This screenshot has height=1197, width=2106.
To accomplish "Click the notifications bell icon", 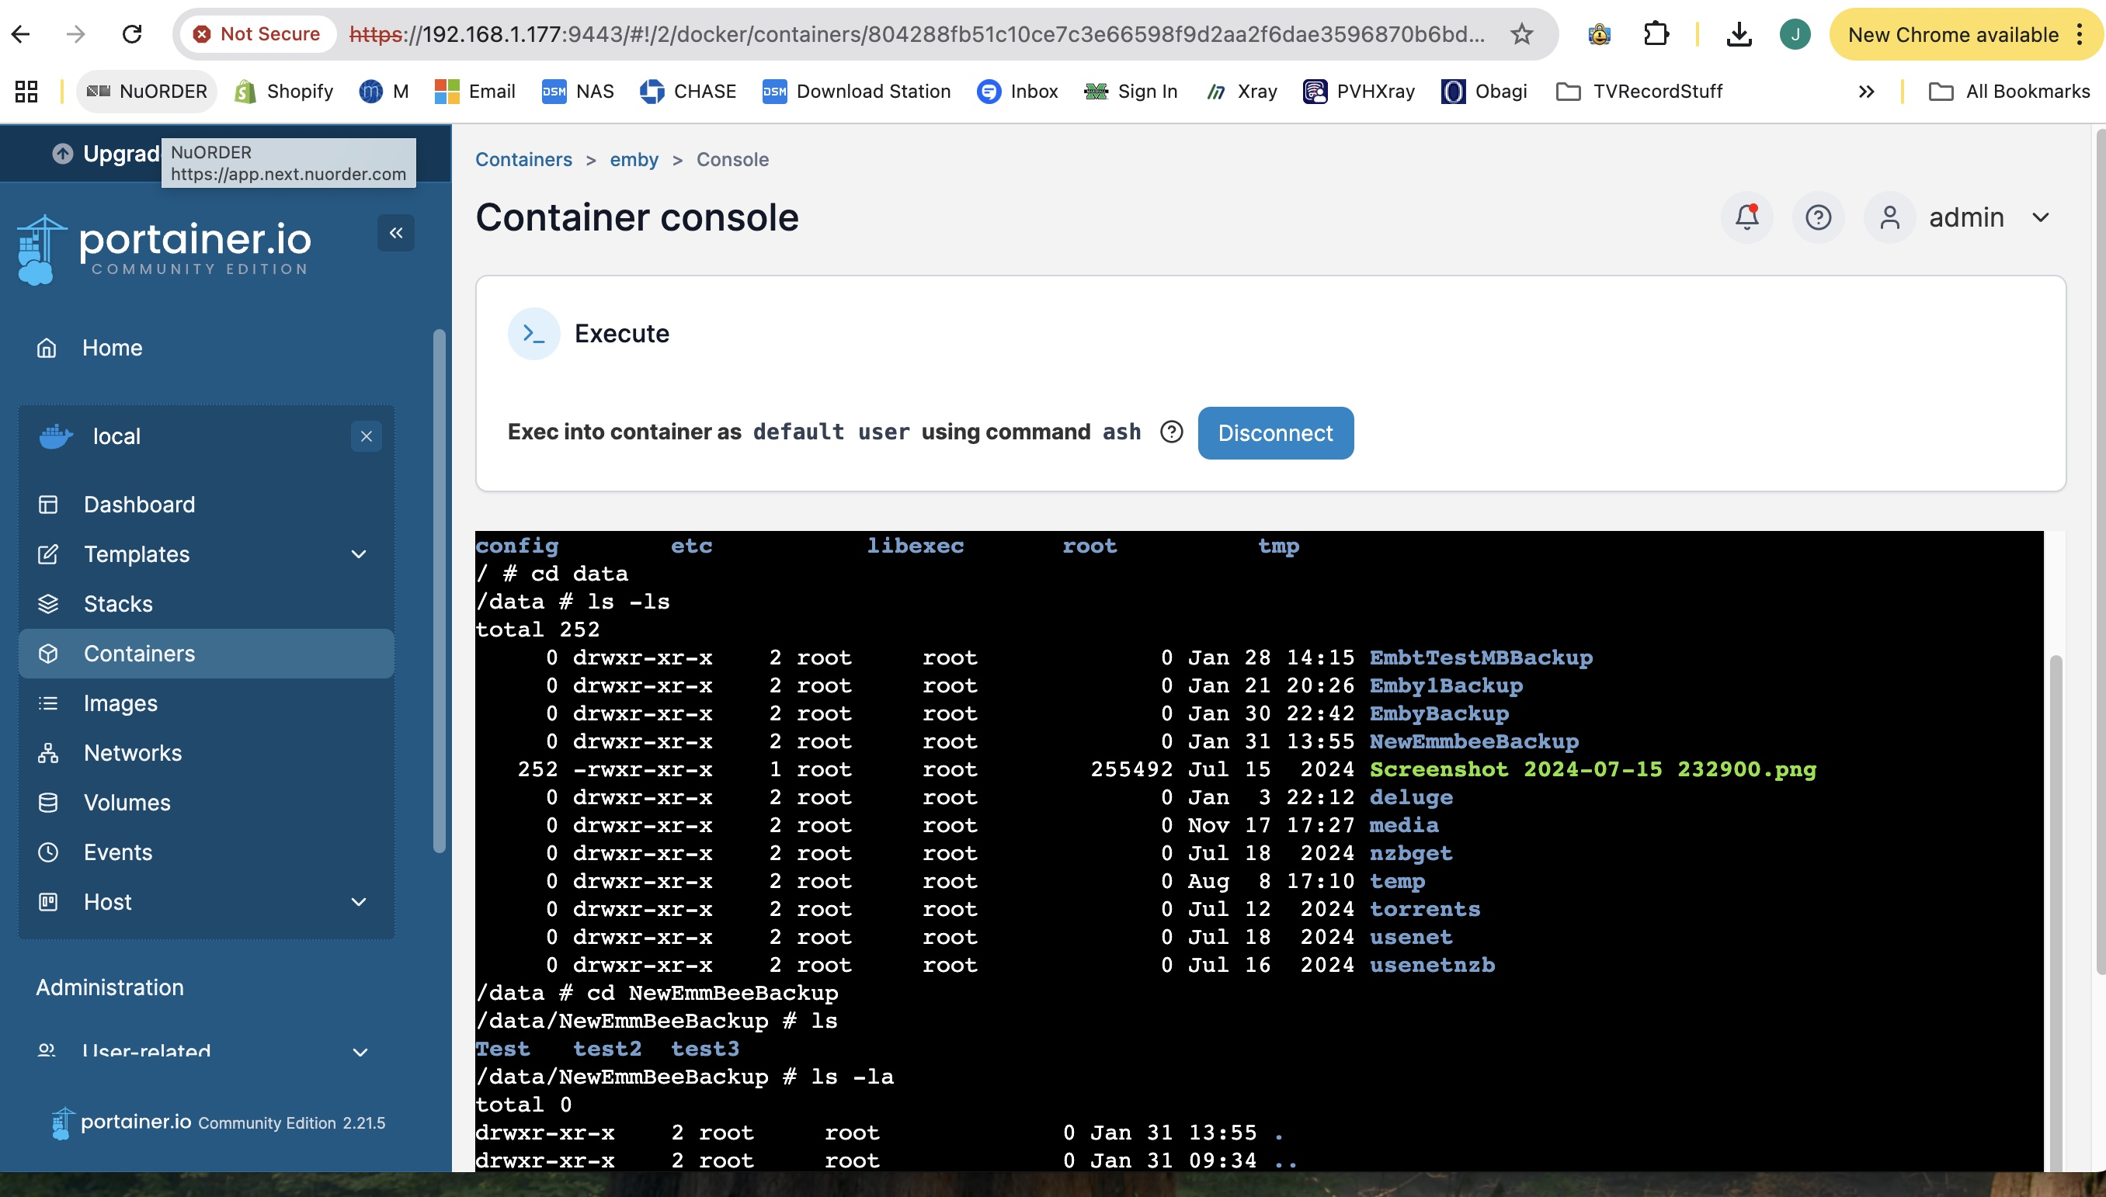I will pyautogui.click(x=1746, y=218).
